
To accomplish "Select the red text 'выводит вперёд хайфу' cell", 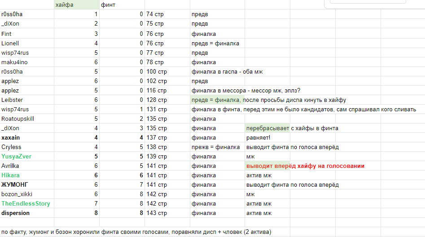I will 305,166.
